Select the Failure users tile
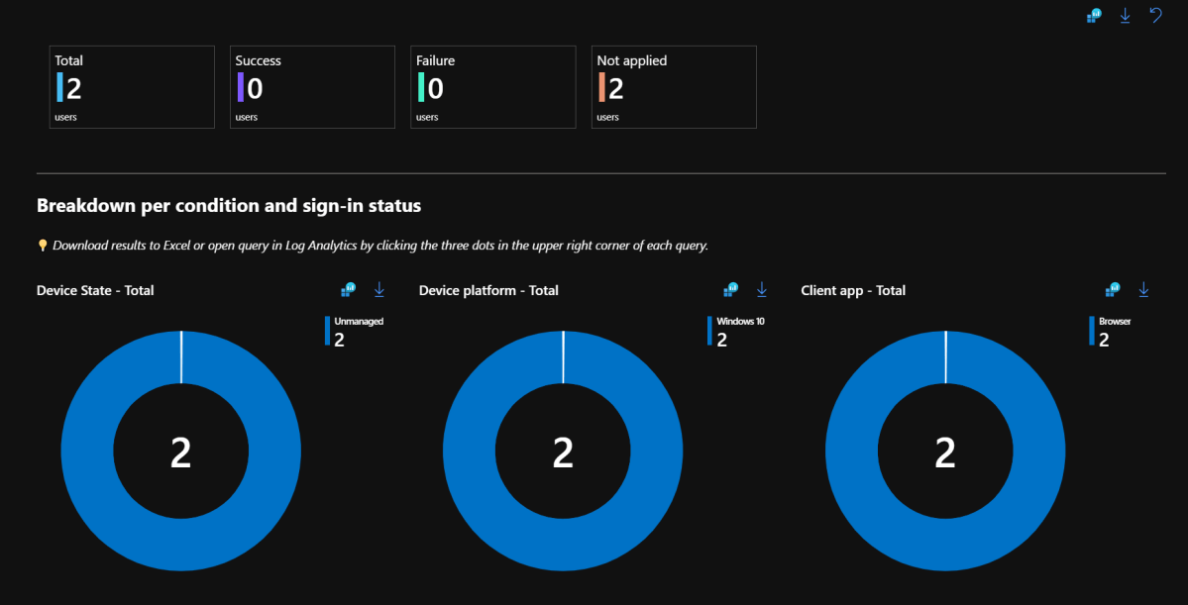Image resolution: width=1188 pixels, height=605 pixels. [492, 86]
